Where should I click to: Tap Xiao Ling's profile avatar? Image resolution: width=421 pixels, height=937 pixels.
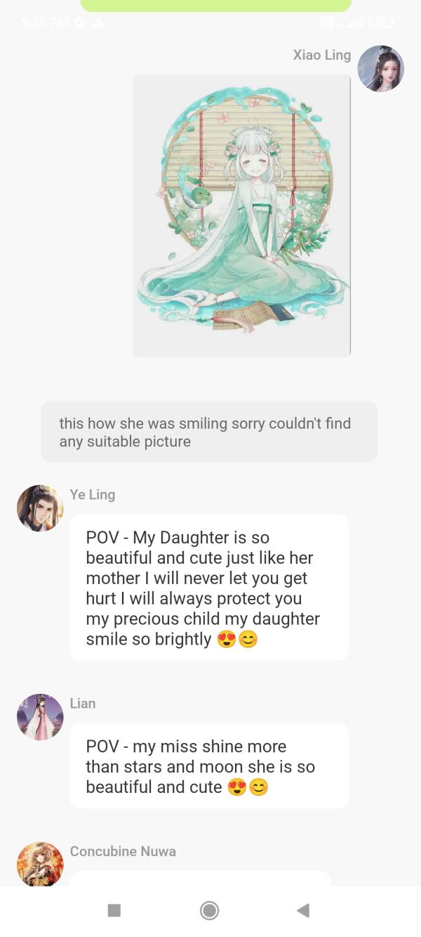coord(380,69)
